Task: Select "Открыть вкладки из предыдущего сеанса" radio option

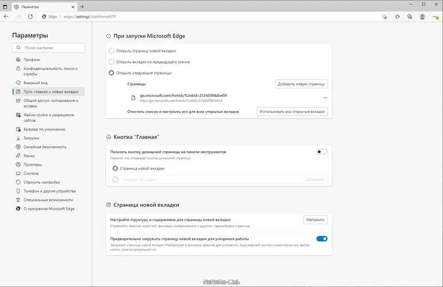Action: coord(112,62)
